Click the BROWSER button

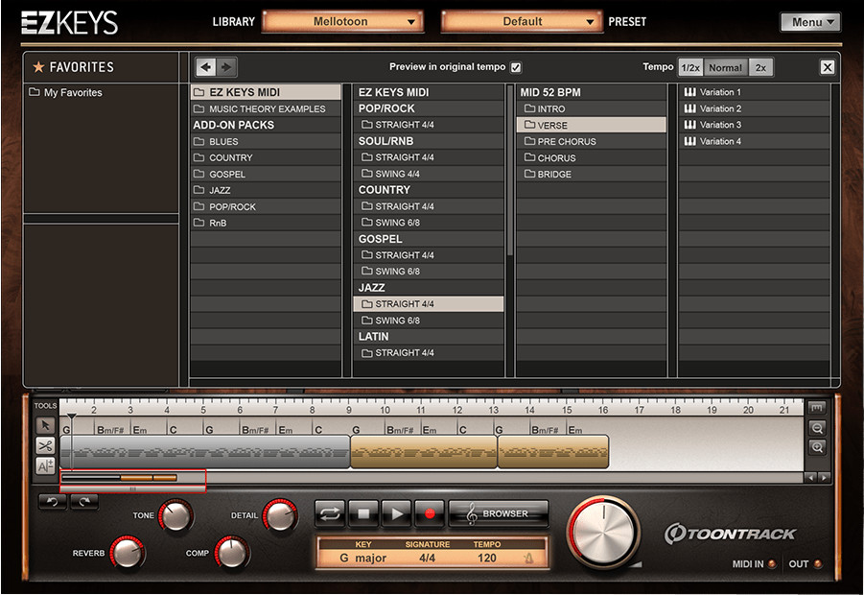pyautogui.click(x=498, y=513)
